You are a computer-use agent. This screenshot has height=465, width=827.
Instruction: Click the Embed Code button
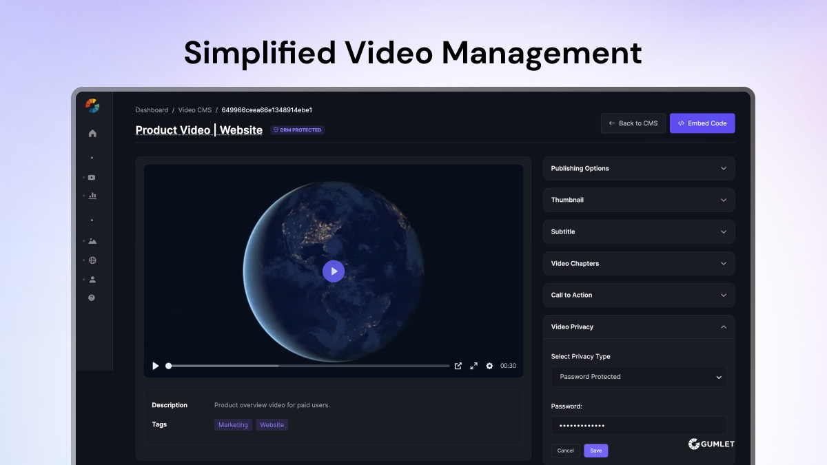(x=702, y=123)
